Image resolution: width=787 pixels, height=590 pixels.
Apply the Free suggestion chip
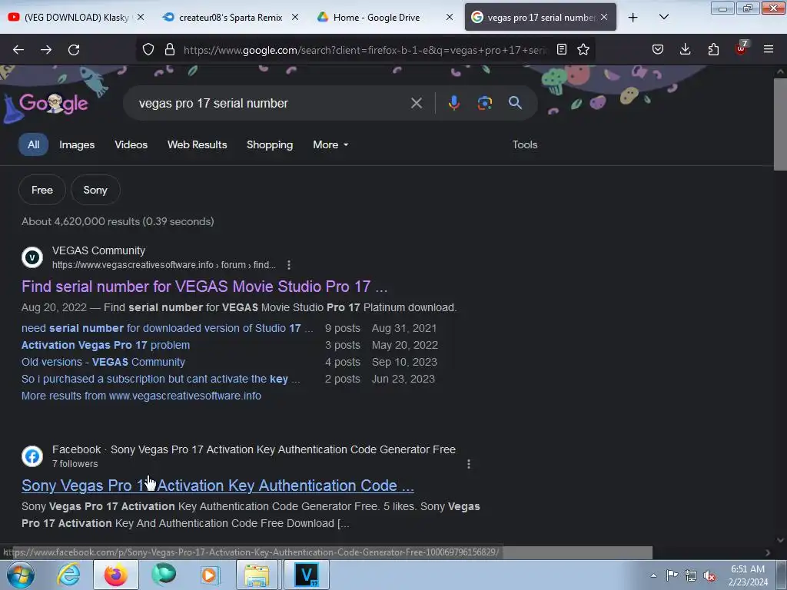(x=42, y=191)
